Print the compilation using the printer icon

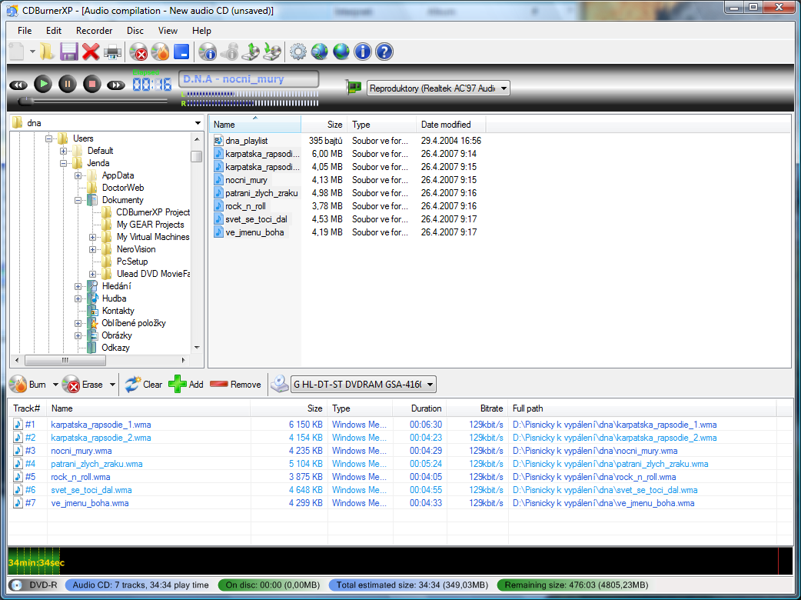click(x=113, y=52)
